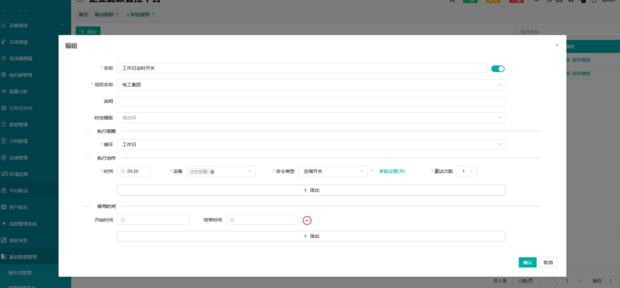The height and width of the screenshot is (288, 620).
Task: Click the 平台联动 sidebar icon
Action: pyautogui.click(x=4, y=190)
